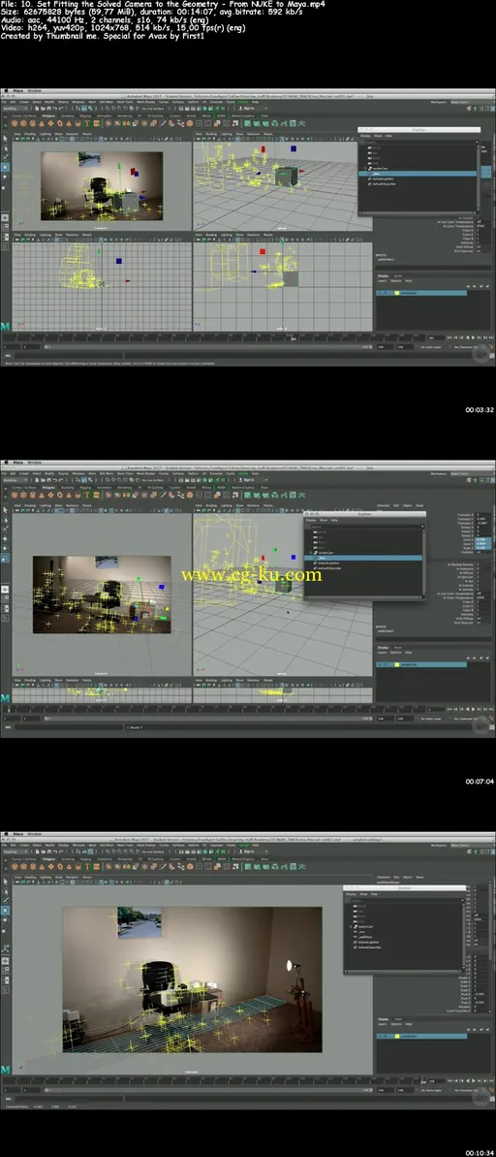496x1157 pixels.
Task: Toggle renderCam layer visibility V in bottom frame
Action: 380,1036
